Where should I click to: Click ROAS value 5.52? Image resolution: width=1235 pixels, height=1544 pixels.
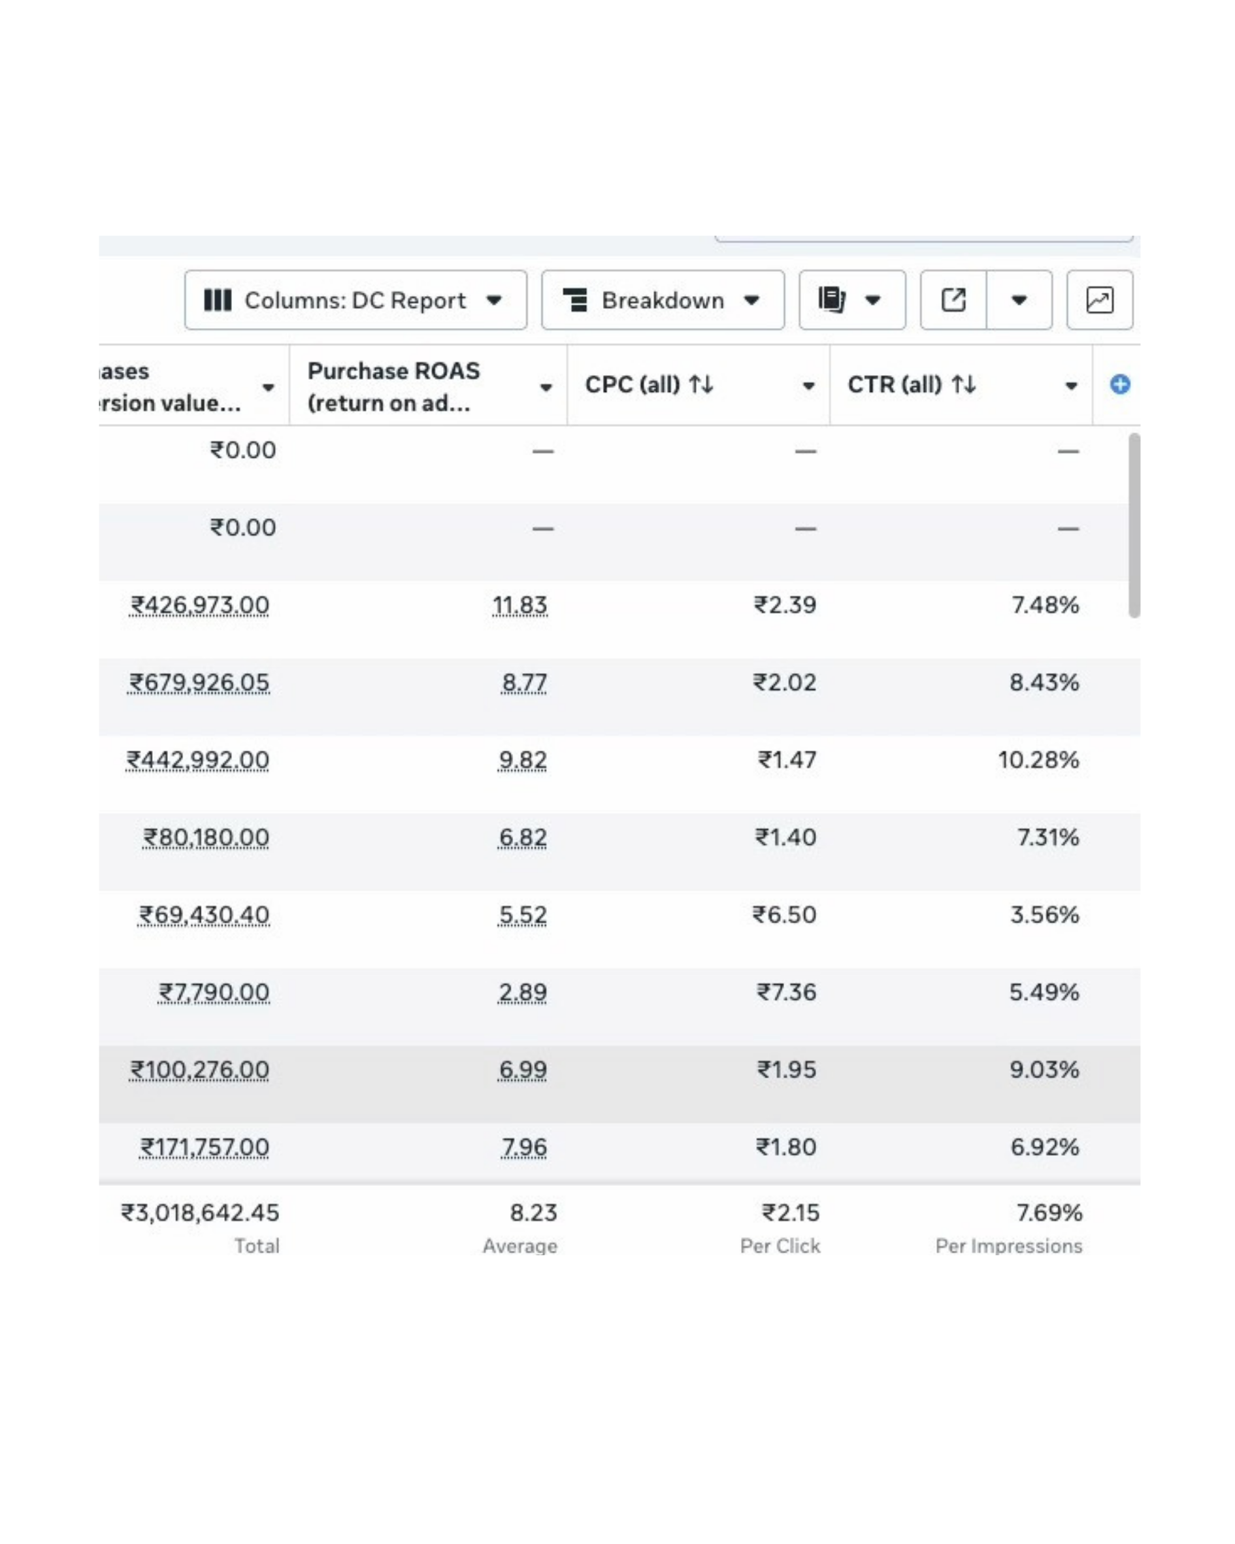(522, 915)
